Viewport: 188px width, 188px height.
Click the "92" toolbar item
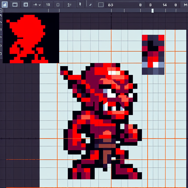point(48,5)
